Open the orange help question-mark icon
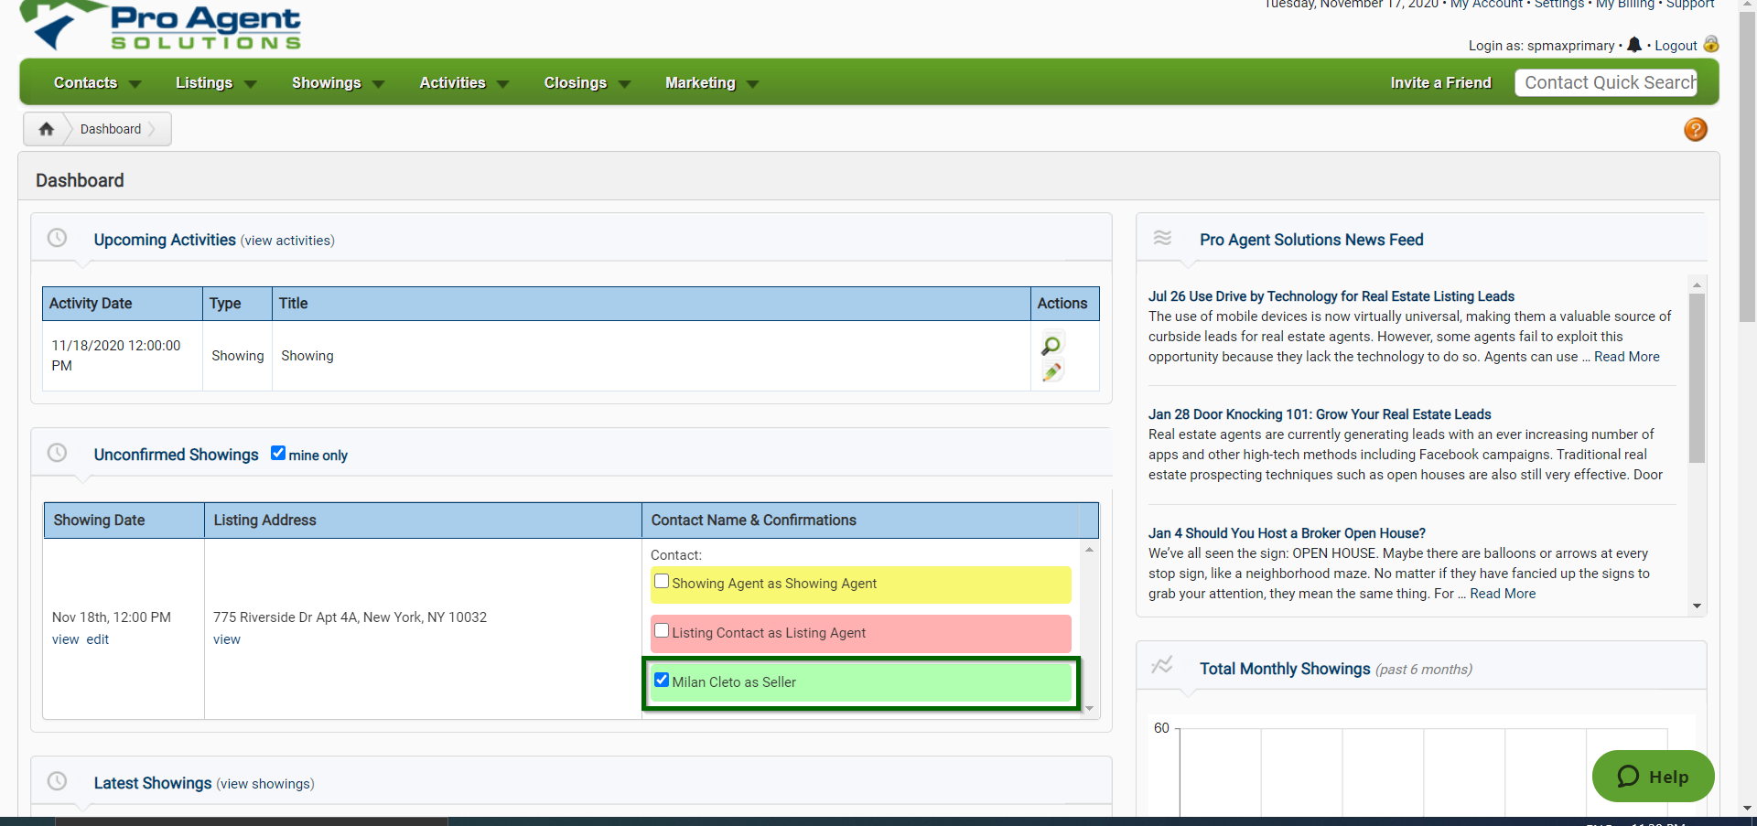This screenshot has height=826, width=1757. [x=1696, y=130]
